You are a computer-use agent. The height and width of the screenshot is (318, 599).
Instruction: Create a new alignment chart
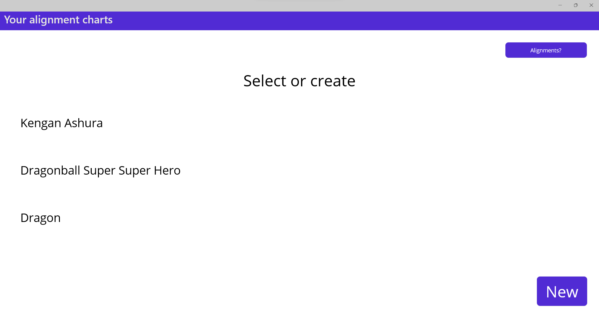[x=562, y=291]
